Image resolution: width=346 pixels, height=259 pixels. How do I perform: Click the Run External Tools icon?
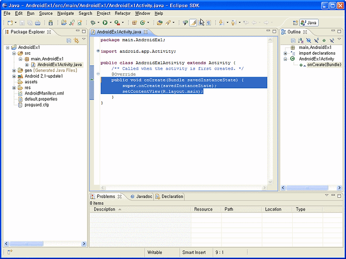[117, 23]
